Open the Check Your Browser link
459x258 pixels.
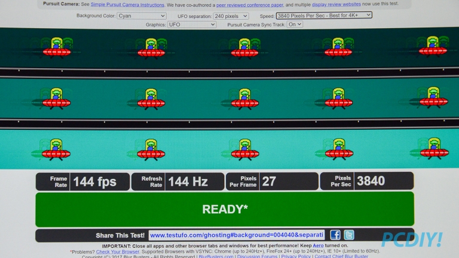coord(118,251)
